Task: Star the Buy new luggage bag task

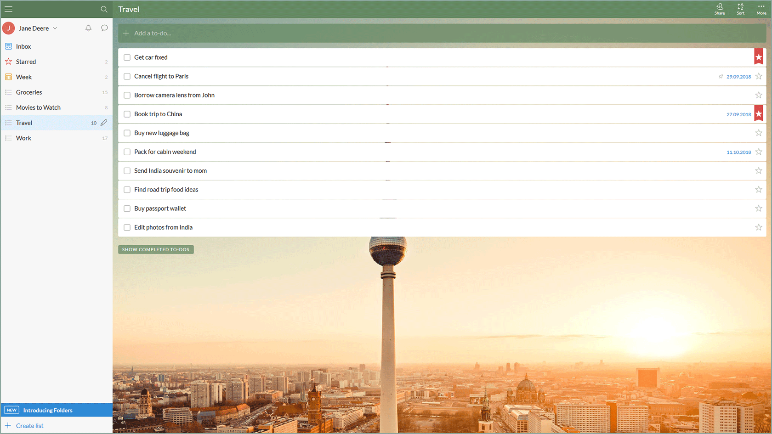Action: coord(759,133)
